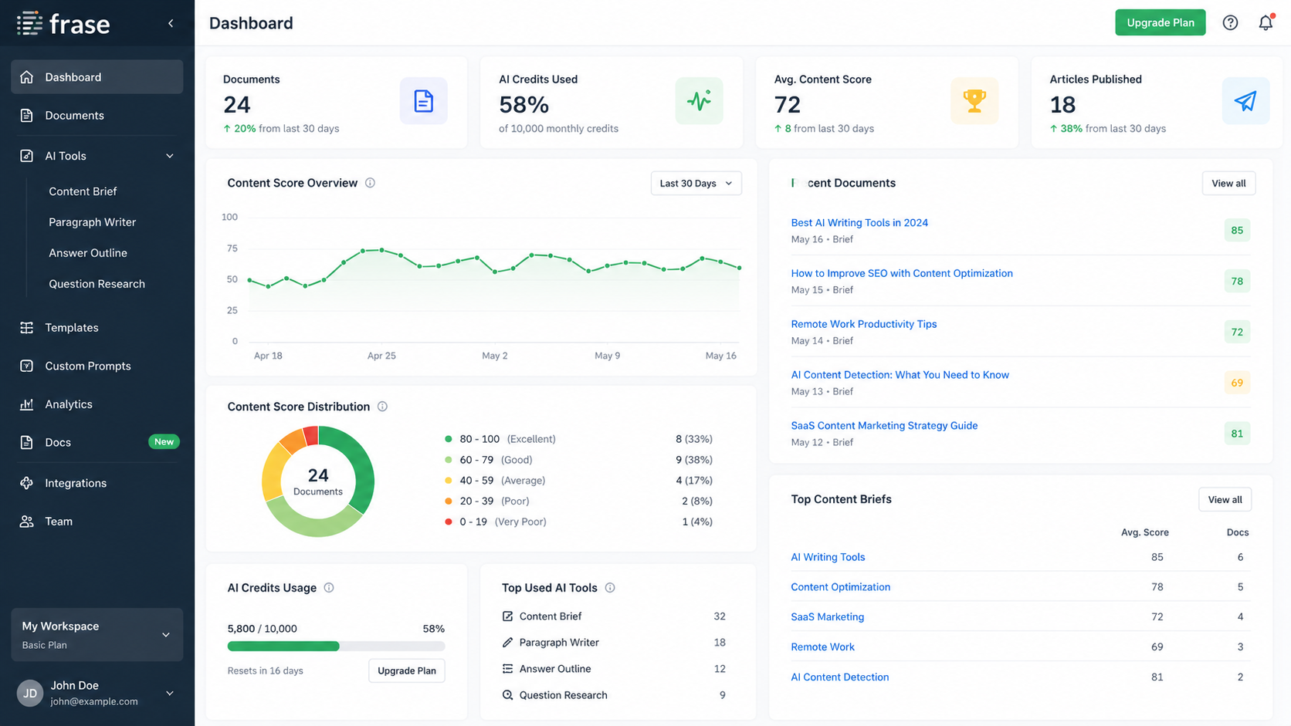Open the AI Writing Tools content brief
This screenshot has height=726, width=1291.
coord(828,557)
